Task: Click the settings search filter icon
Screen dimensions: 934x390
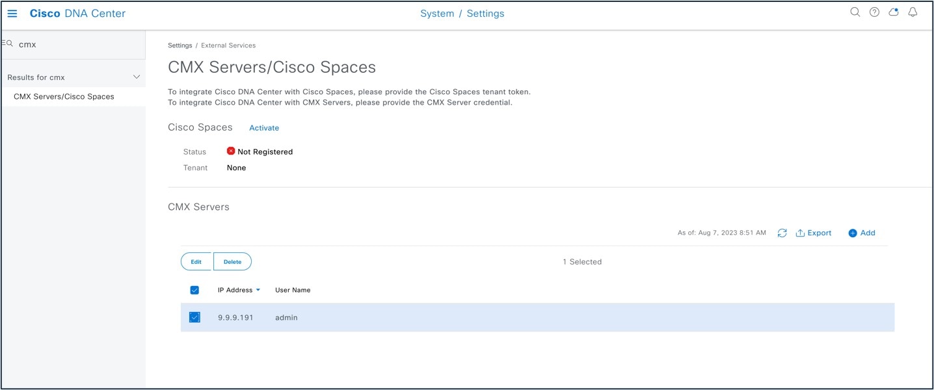Action: [8, 44]
